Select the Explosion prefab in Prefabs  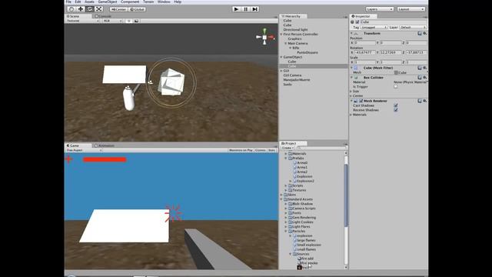[x=304, y=176]
